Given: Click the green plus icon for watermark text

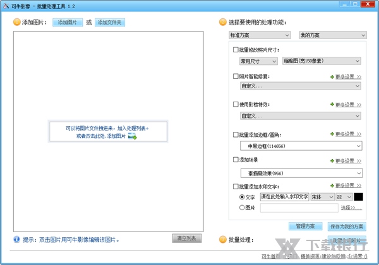Looking at the screenshot, I should (x=332, y=186).
